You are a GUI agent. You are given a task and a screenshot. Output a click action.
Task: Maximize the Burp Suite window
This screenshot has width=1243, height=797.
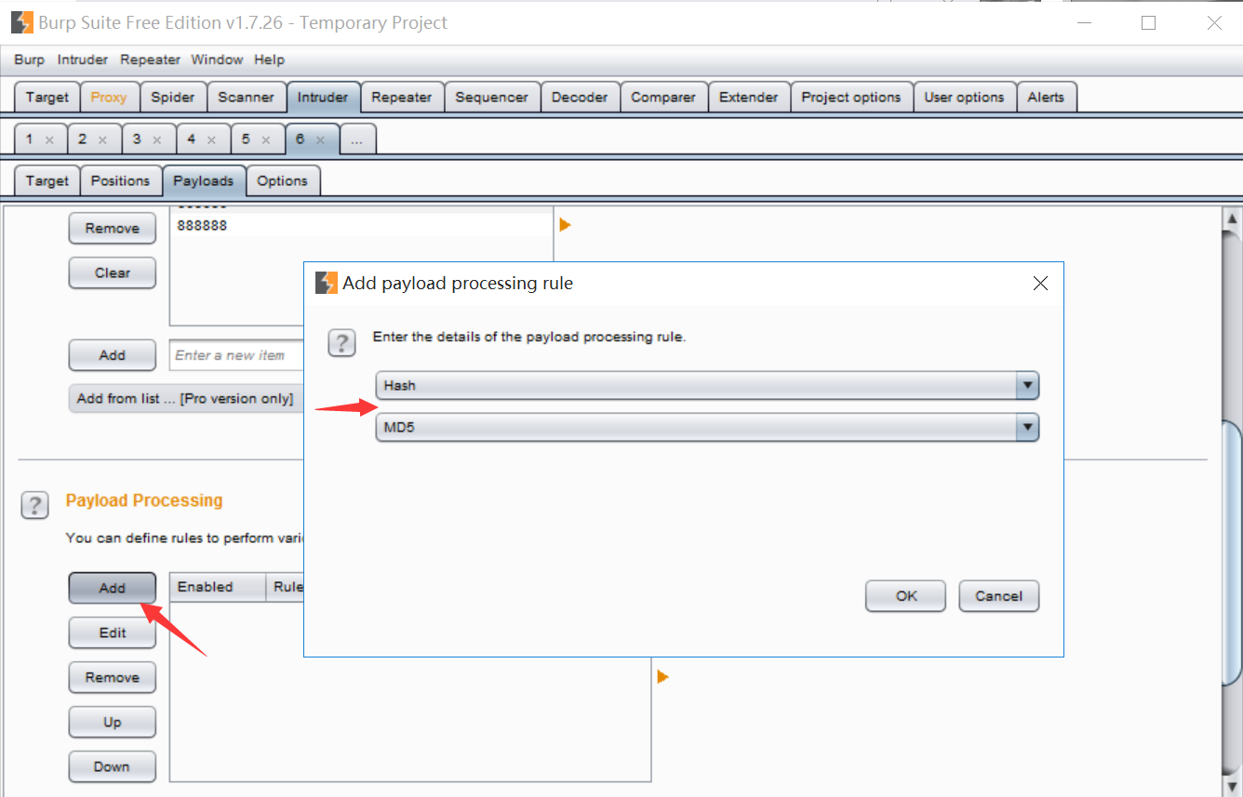[1148, 23]
